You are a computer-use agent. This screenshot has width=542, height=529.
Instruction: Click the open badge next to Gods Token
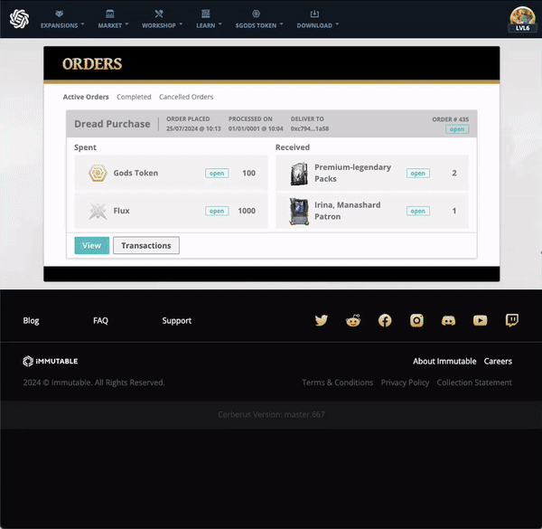click(217, 173)
